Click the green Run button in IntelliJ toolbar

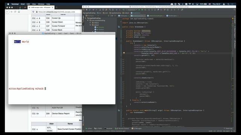pyautogui.click(x=139, y=10)
